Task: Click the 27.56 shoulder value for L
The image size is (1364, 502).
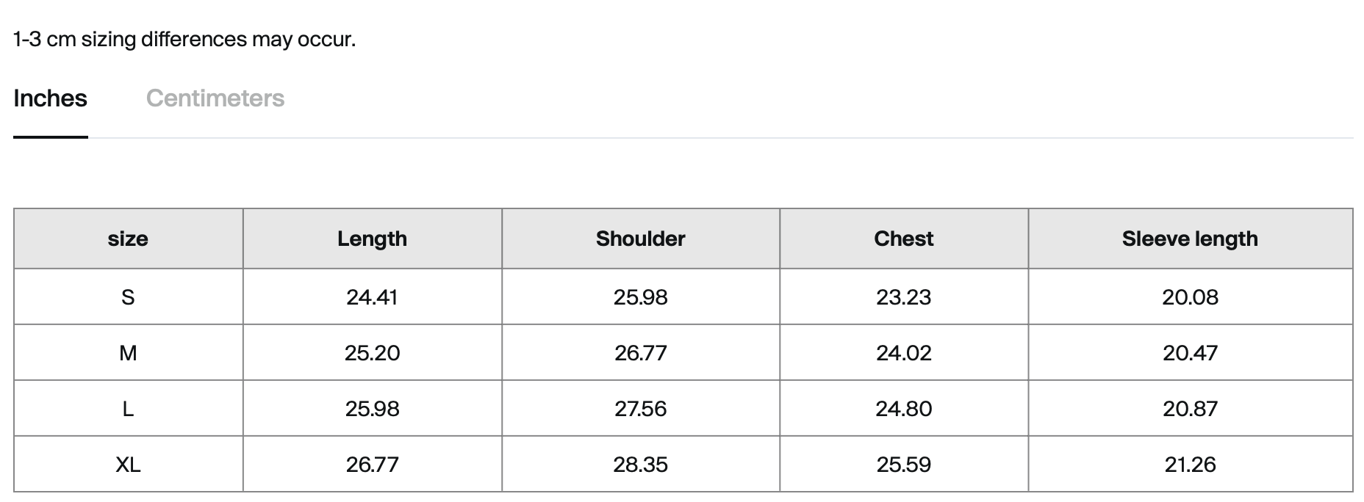Action: pos(640,409)
